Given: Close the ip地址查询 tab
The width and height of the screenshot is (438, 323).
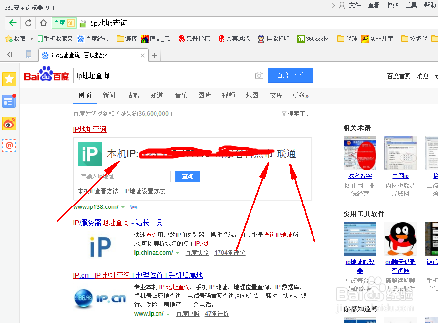Looking at the screenshot, I should (x=142, y=55).
